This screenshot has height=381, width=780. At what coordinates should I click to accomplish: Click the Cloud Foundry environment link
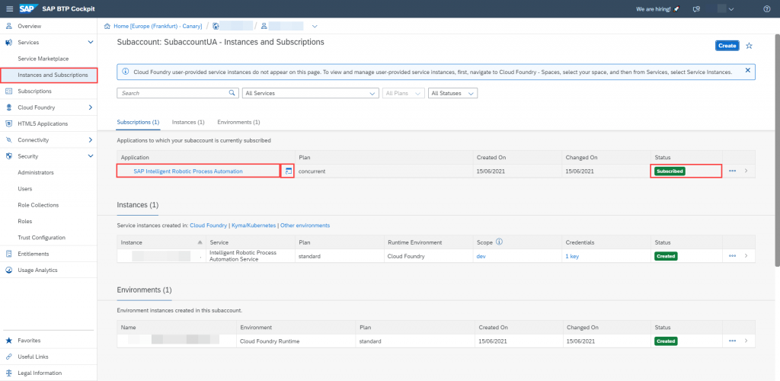coord(209,226)
